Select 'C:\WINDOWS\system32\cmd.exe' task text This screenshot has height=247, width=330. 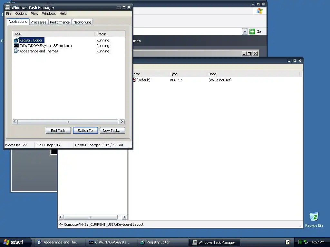(45, 46)
